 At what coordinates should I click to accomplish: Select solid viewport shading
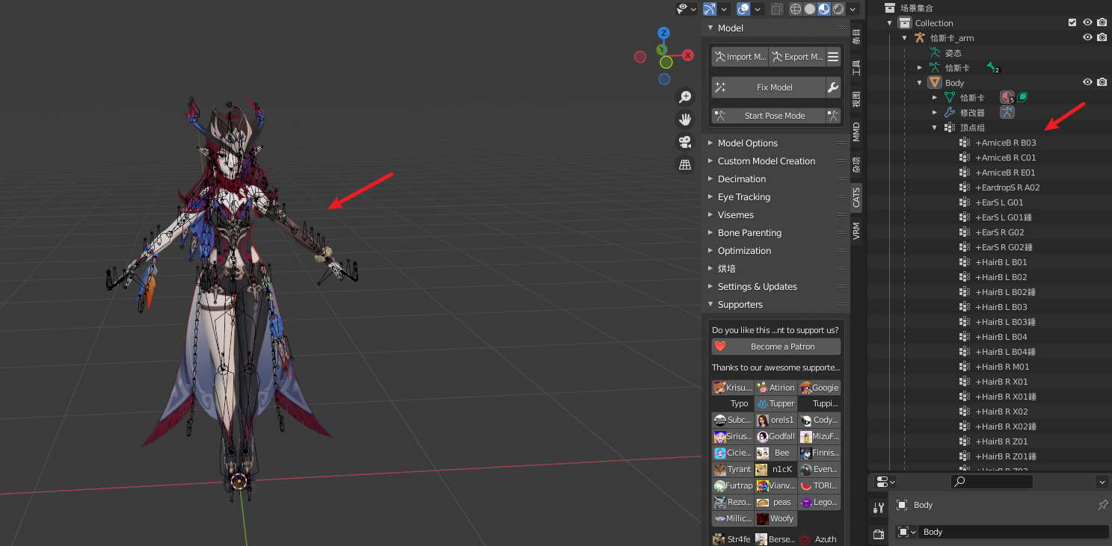pyautogui.click(x=810, y=9)
